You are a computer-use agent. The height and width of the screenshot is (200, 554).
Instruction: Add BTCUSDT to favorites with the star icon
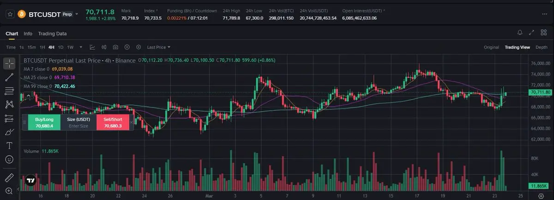[10, 14]
